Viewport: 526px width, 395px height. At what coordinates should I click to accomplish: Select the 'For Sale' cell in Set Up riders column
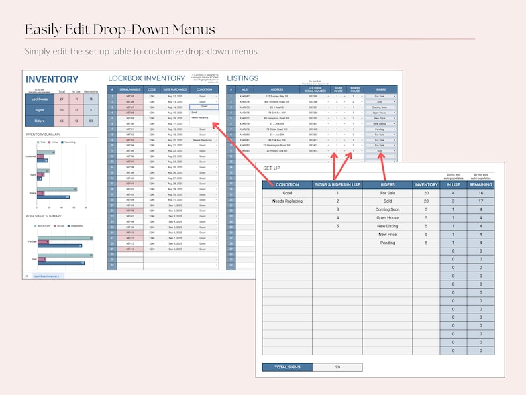388,193
